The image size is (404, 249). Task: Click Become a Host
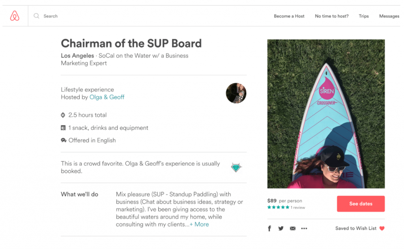pyautogui.click(x=289, y=16)
